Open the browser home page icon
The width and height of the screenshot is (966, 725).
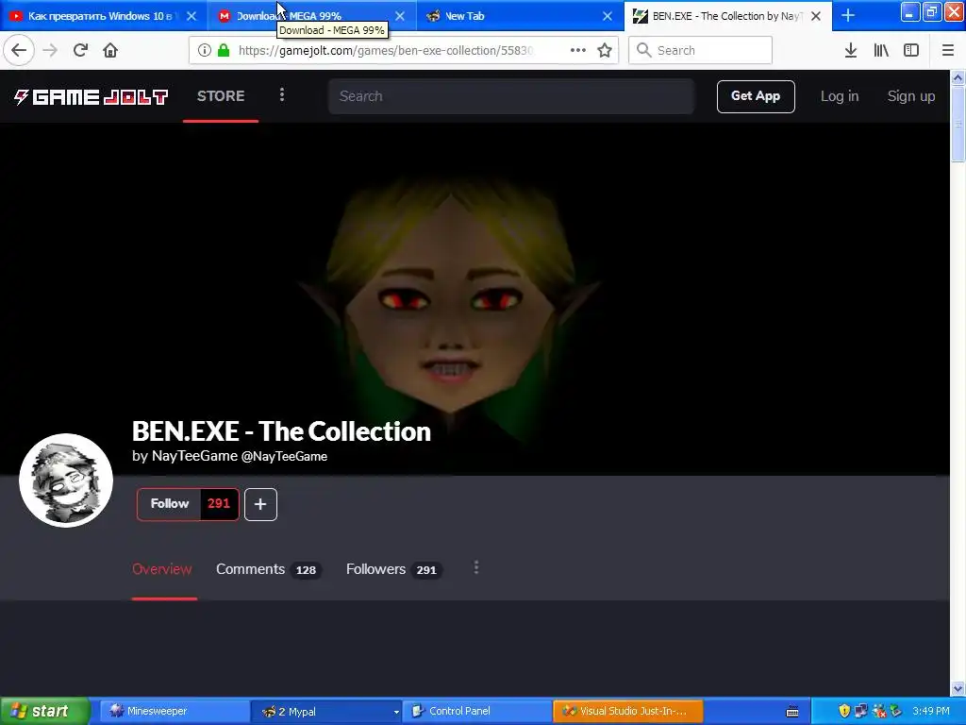point(110,51)
